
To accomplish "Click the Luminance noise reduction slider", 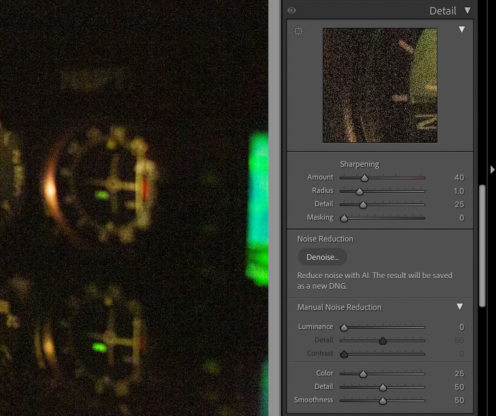I will pos(344,327).
